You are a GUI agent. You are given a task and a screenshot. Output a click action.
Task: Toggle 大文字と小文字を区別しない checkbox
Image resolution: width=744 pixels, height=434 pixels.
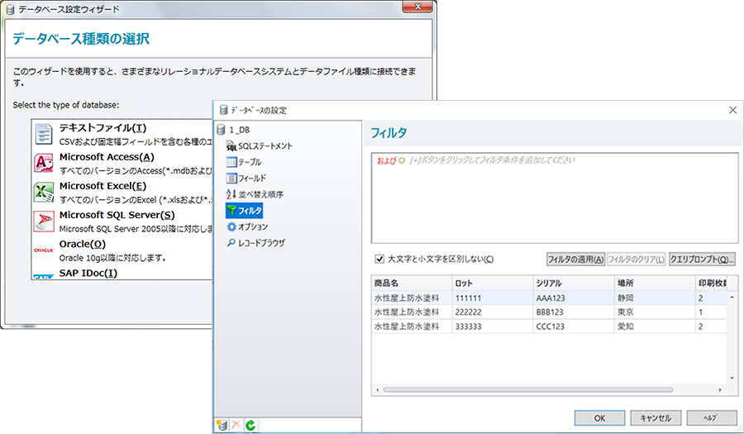[x=379, y=259]
